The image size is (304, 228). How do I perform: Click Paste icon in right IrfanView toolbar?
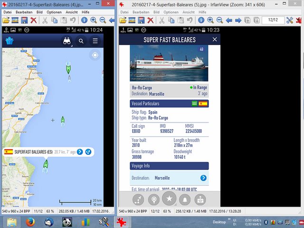click(180, 20)
